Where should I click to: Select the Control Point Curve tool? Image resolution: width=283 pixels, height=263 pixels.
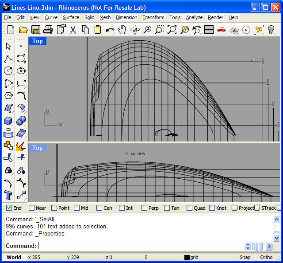[x=21, y=59]
